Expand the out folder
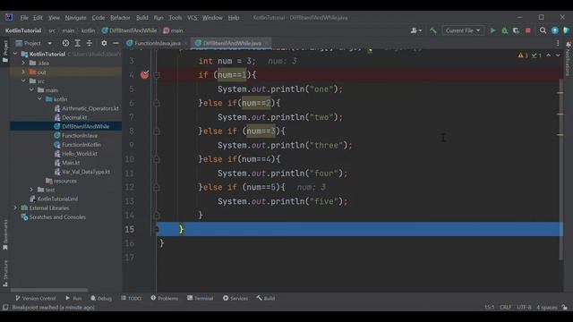Viewport: 573px width, 322px height. point(23,72)
